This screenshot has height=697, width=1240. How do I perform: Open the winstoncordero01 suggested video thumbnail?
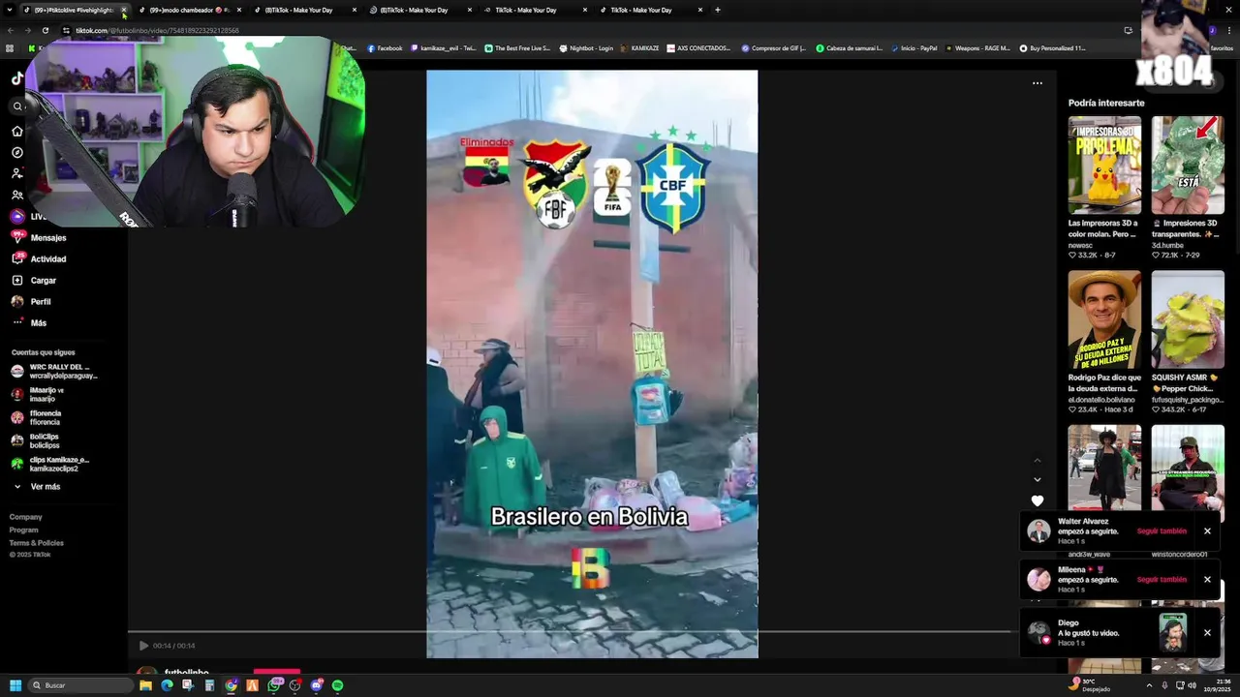(x=1188, y=468)
